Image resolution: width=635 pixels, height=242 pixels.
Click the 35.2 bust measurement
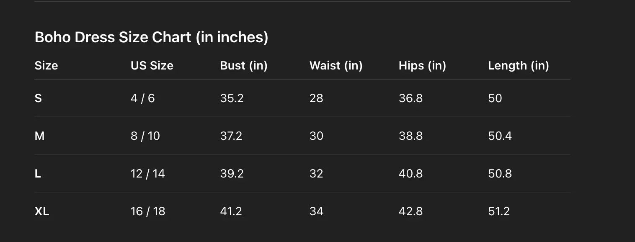pos(232,98)
